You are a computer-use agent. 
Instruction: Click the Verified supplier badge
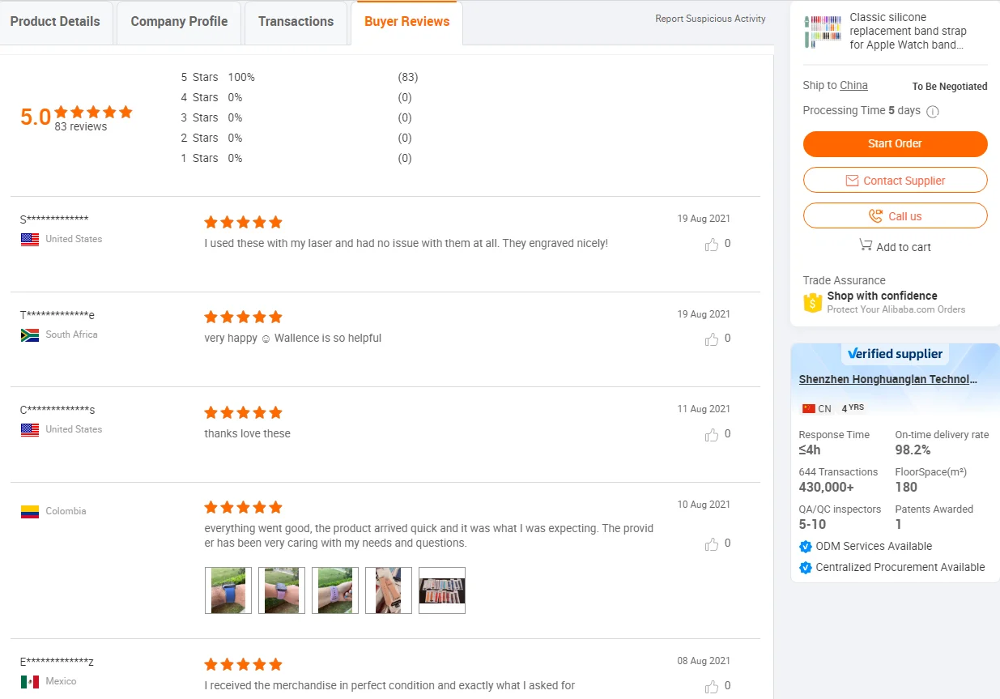tap(895, 353)
